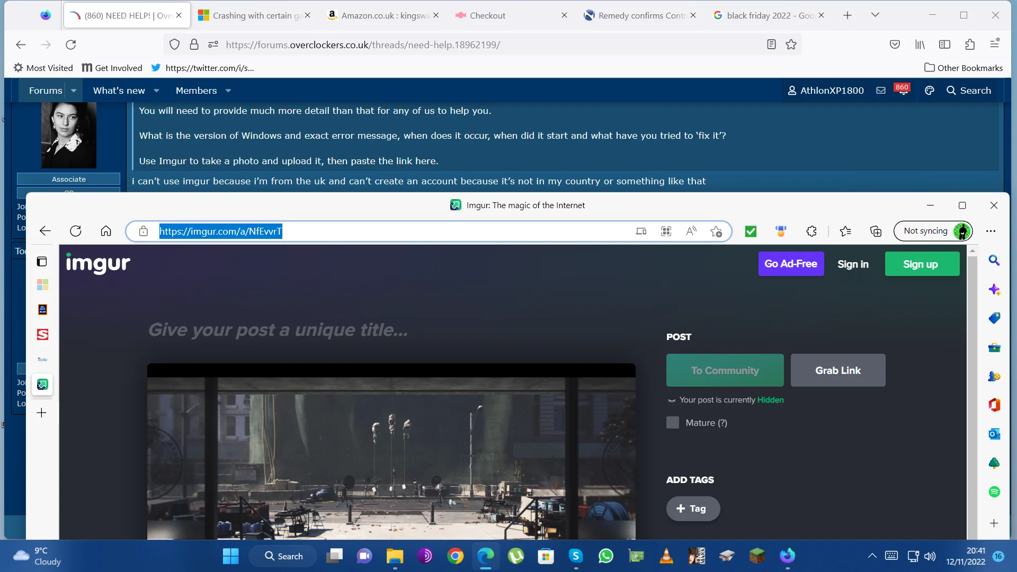
Task: Open Edge sidebar Outlook icon
Action: coord(994,434)
